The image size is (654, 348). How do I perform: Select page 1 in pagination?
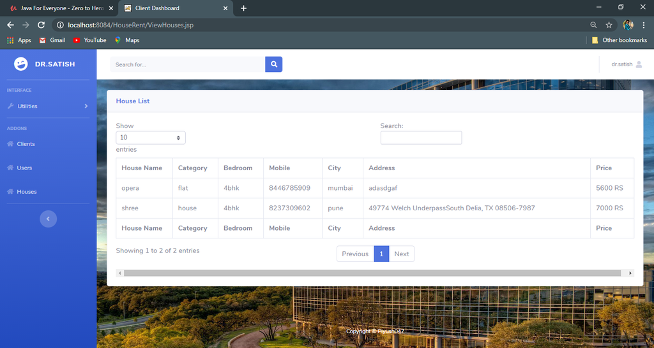381,254
